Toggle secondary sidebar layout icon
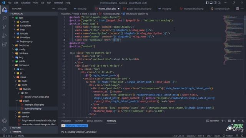Viewport: 246px width, 138px height. pos(215,3)
